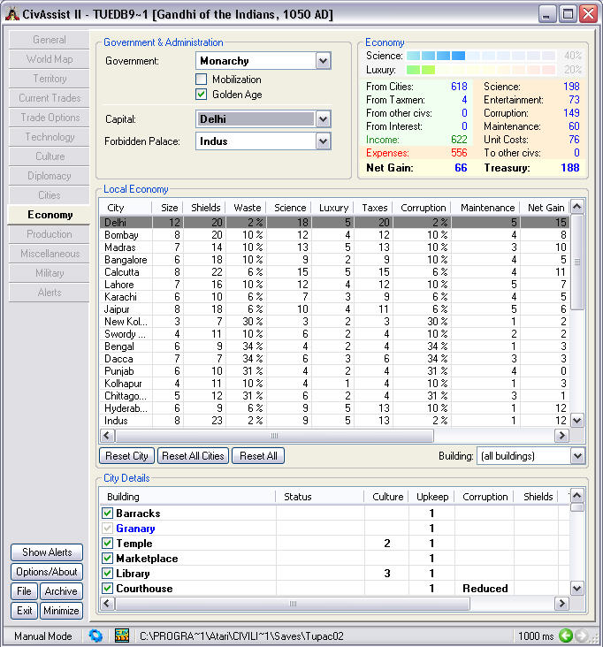Click the Reset City button
Image resolution: width=603 pixels, height=647 pixels.
coord(126,456)
